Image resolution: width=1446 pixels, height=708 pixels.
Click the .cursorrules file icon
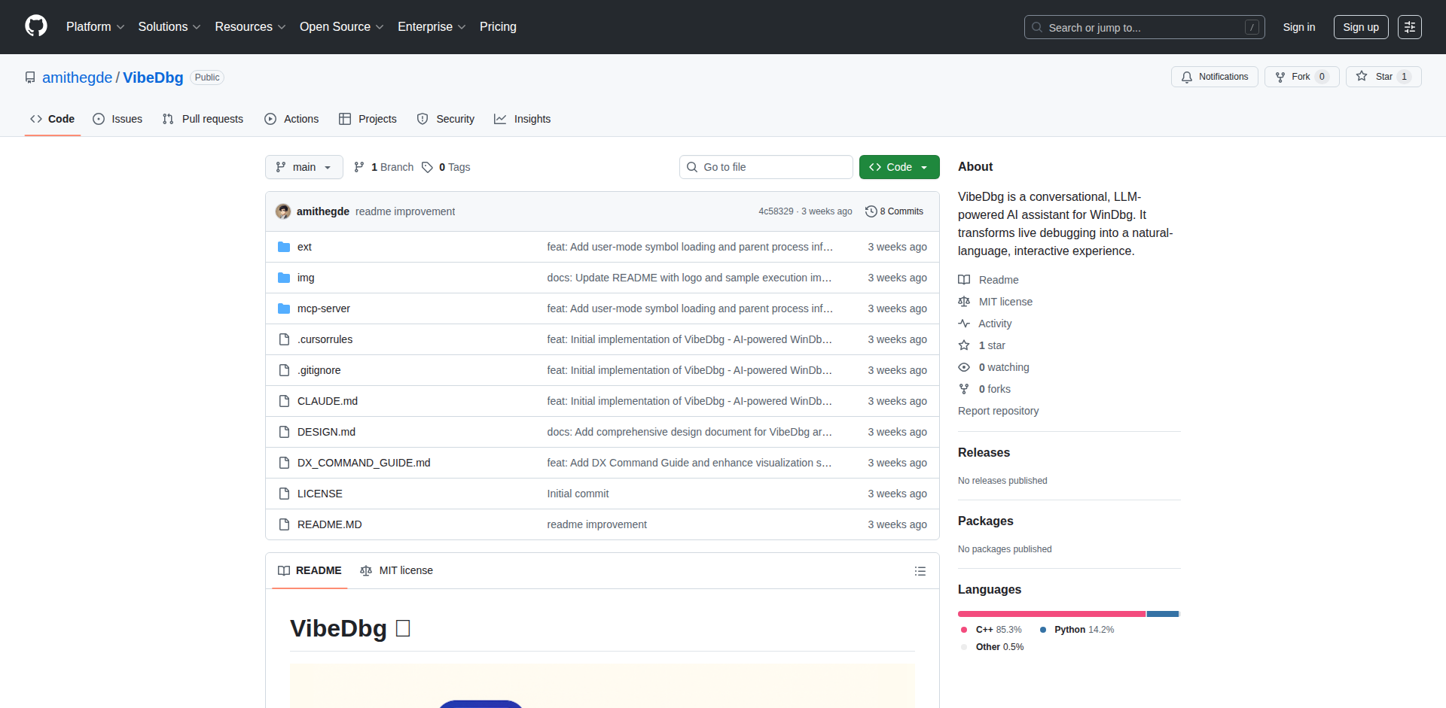pyautogui.click(x=284, y=339)
